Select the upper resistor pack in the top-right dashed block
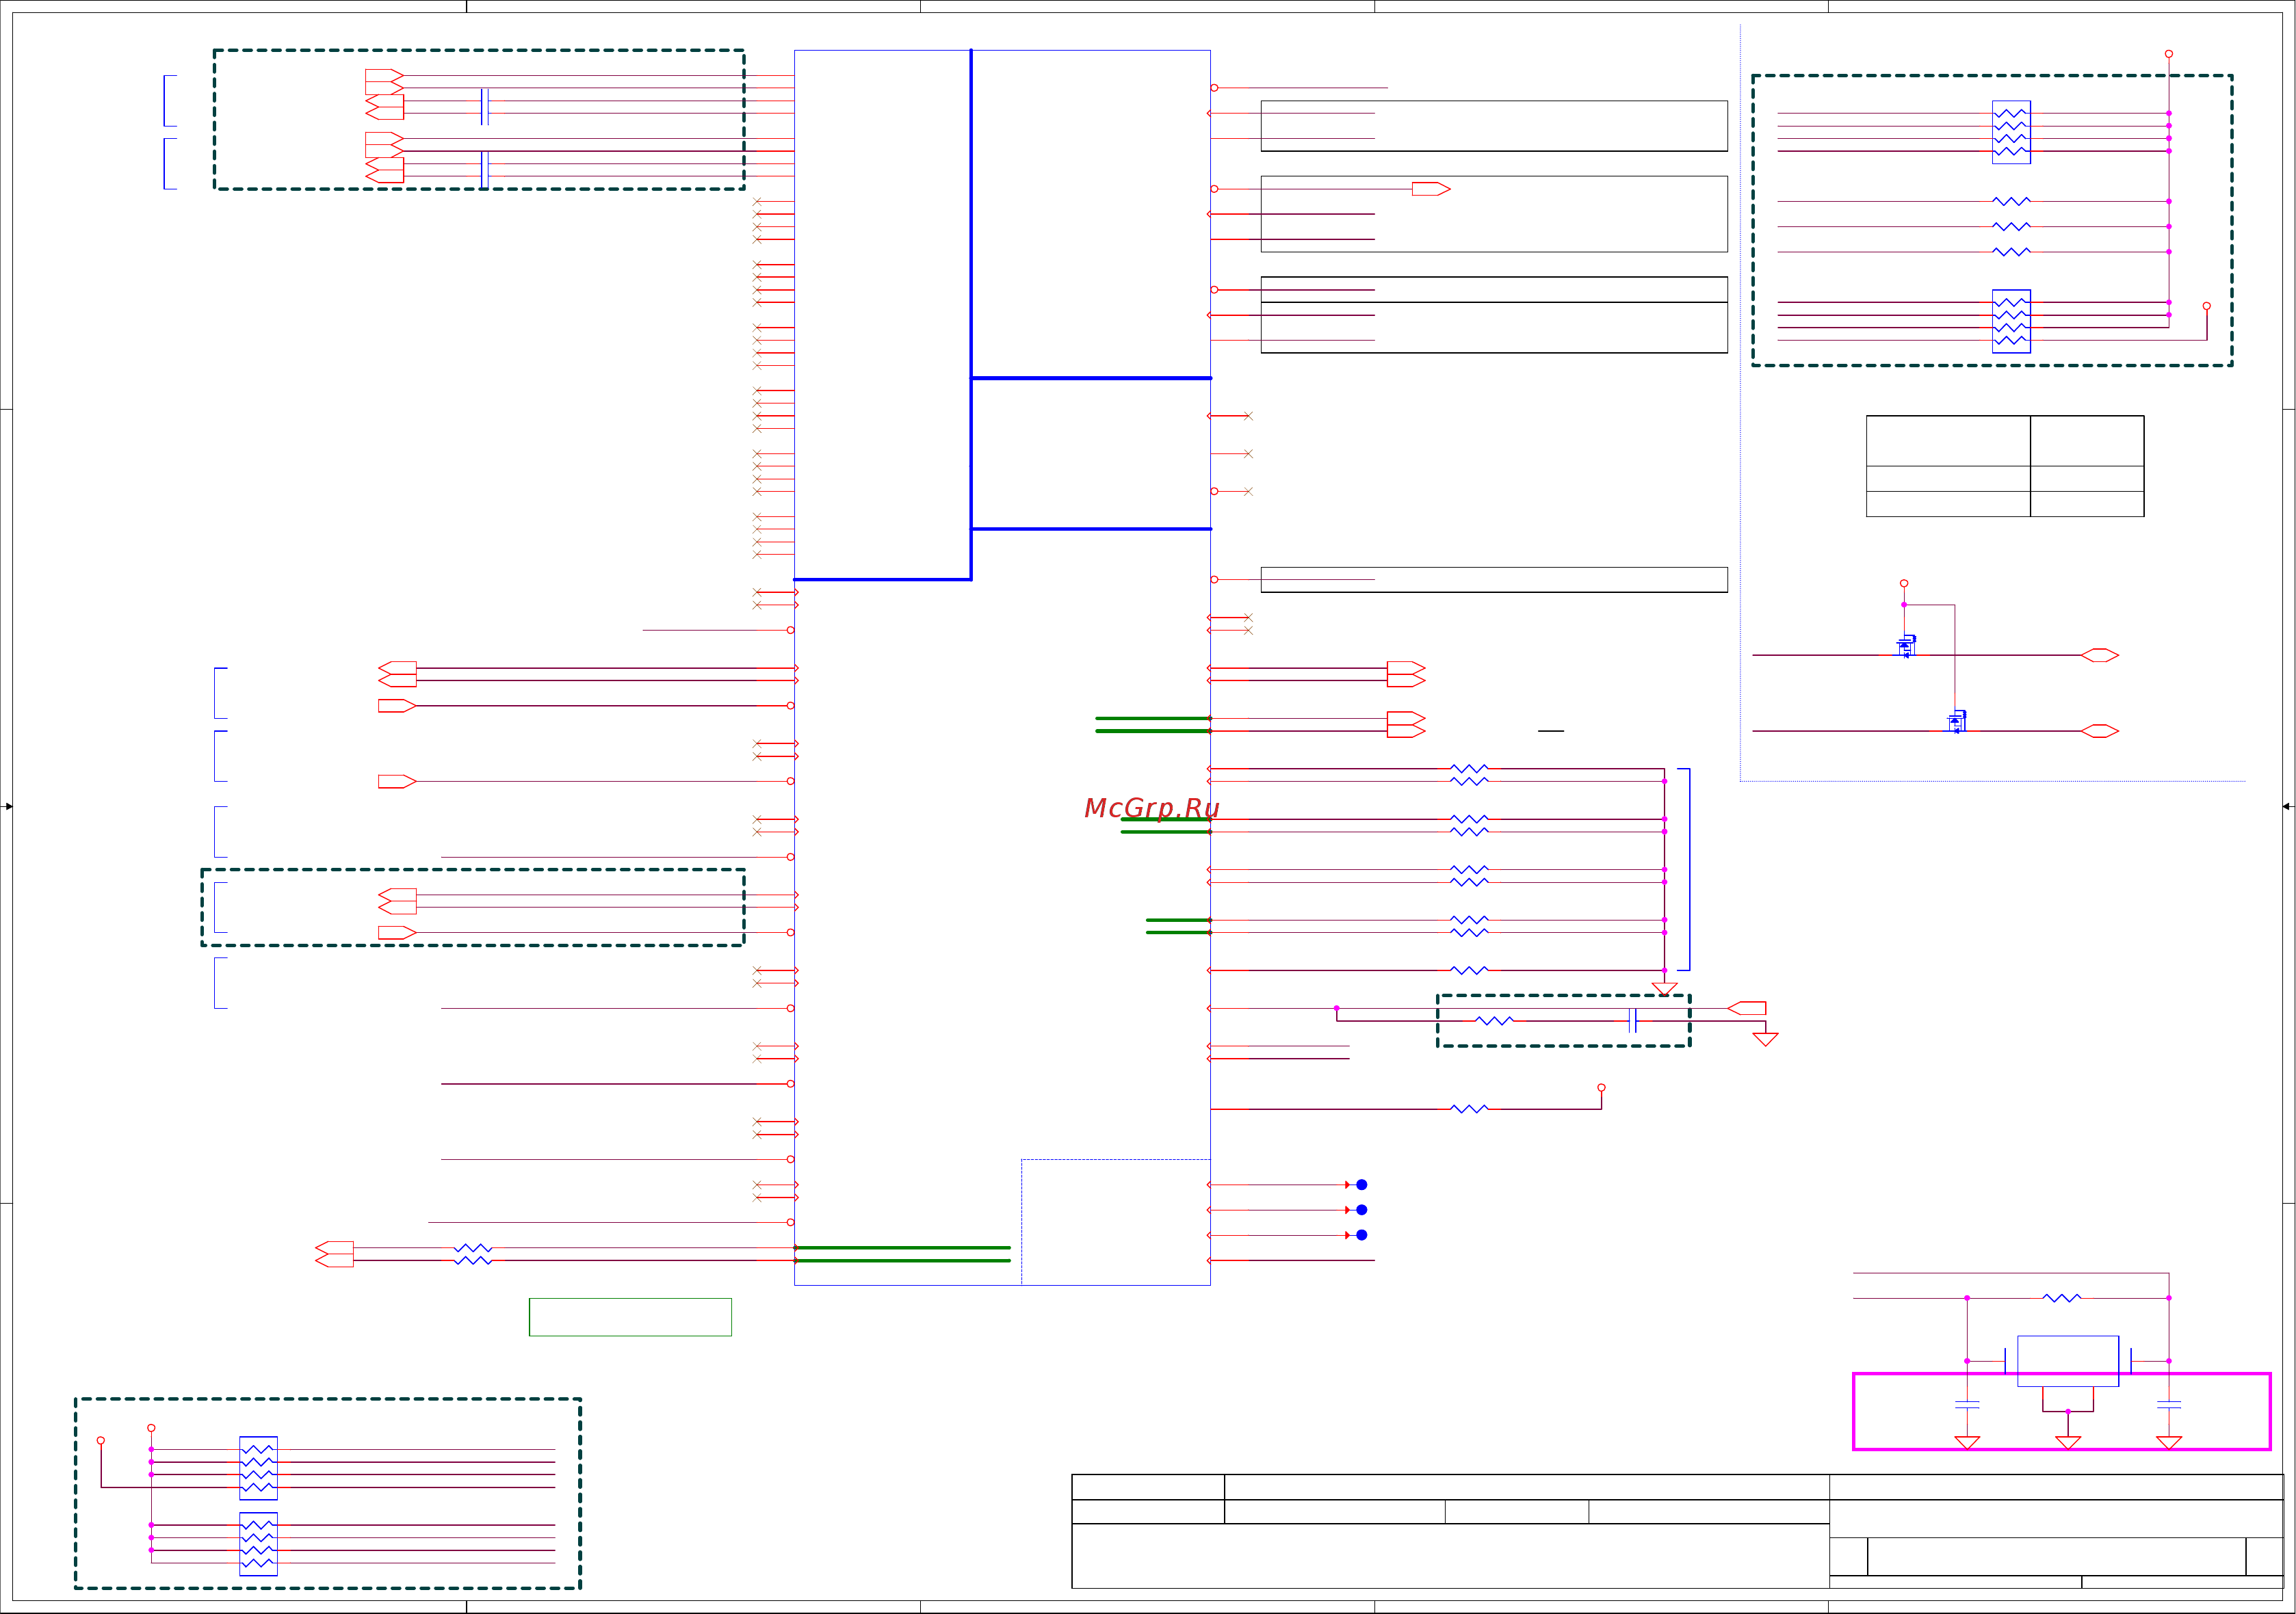2296x1614 pixels. pos(2011,132)
